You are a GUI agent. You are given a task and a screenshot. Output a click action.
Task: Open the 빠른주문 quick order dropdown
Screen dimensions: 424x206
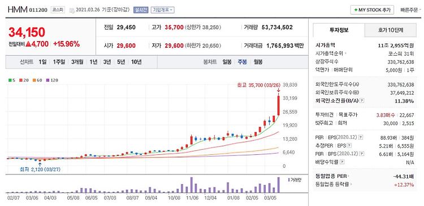pyautogui.click(x=411, y=10)
